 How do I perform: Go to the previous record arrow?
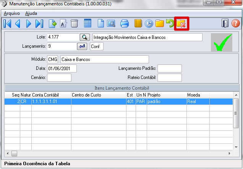18,24
